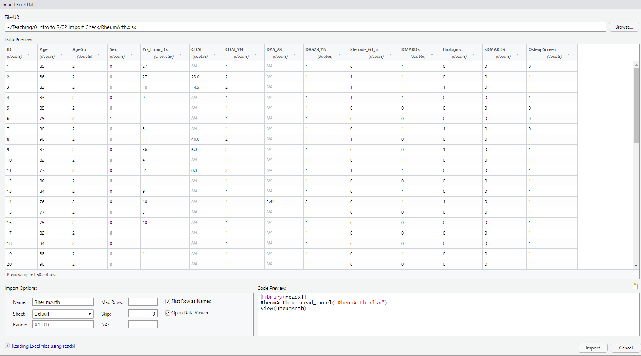
Task: Expand the Age column type dropdown arrow
Action: click(61, 54)
